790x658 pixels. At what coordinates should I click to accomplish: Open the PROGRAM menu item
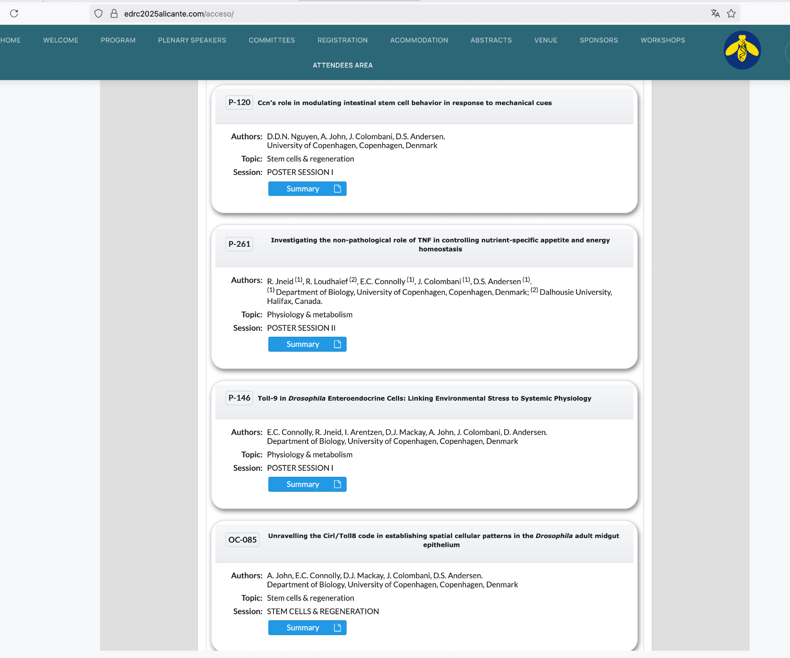click(118, 40)
